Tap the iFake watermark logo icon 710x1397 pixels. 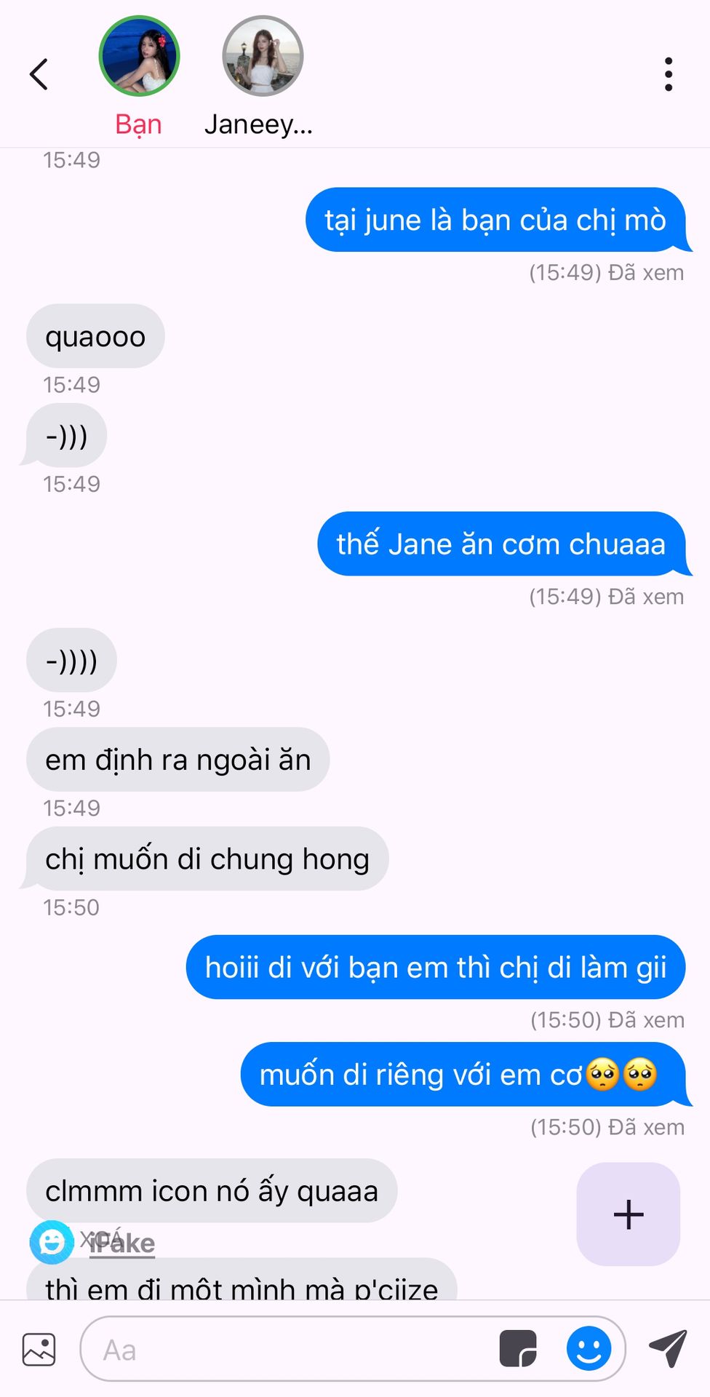pos(52,1242)
